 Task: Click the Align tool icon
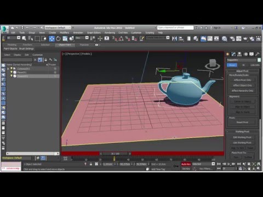click(181, 38)
